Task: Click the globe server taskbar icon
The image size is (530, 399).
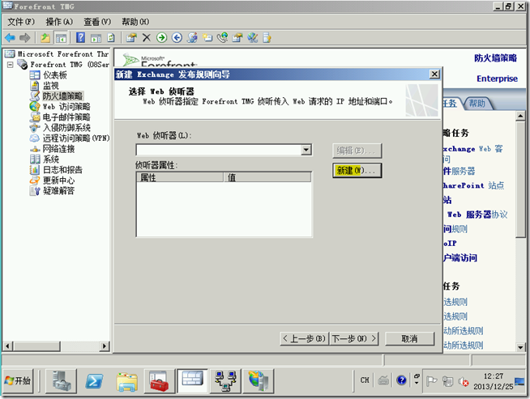Action: click(259, 380)
